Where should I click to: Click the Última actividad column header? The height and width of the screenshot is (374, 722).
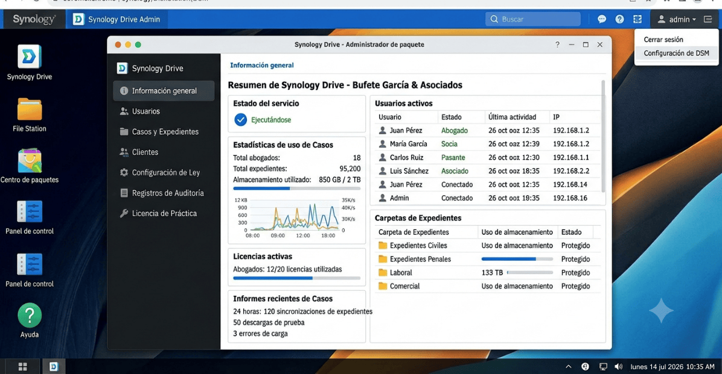[512, 117]
